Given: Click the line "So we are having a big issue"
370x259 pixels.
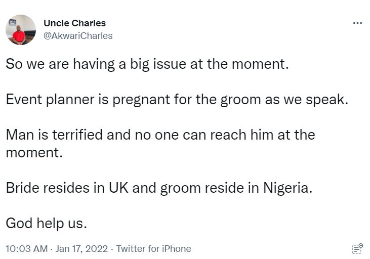Looking at the screenshot, I should [x=147, y=64].
